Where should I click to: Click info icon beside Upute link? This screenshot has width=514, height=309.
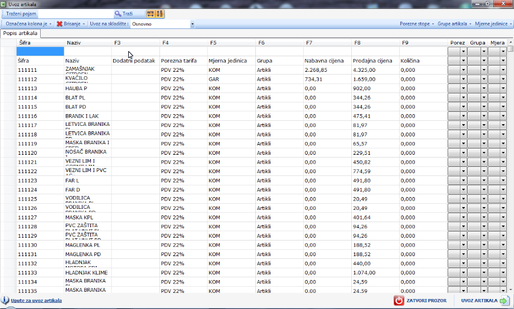coord(5,300)
